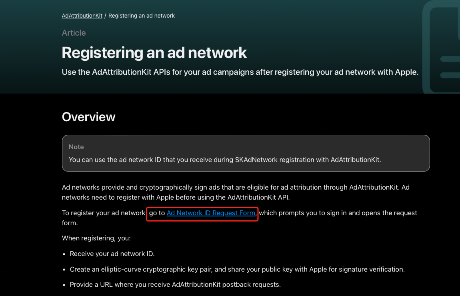Open the AdAttributionKit breadcrumb link
The height and width of the screenshot is (296, 460).
click(82, 16)
